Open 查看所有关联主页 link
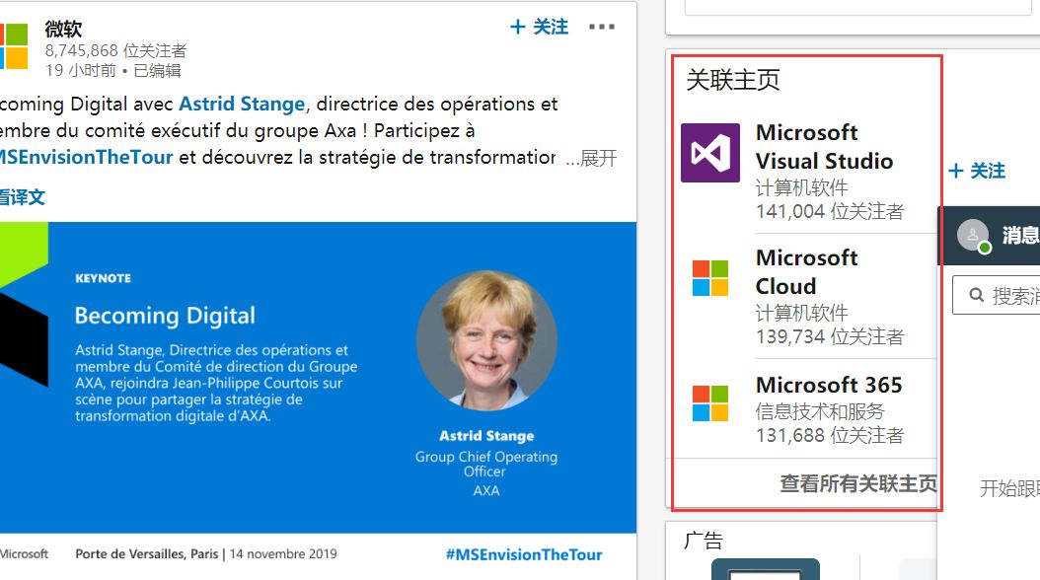1040x580 pixels. click(858, 483)
